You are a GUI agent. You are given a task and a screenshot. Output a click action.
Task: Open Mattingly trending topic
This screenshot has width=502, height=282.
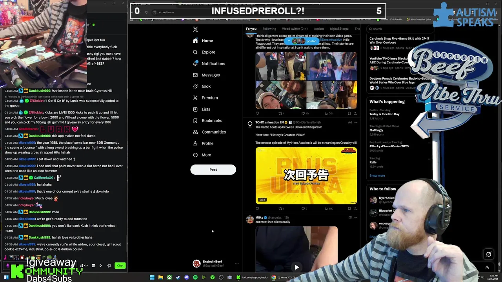[376, 130]
